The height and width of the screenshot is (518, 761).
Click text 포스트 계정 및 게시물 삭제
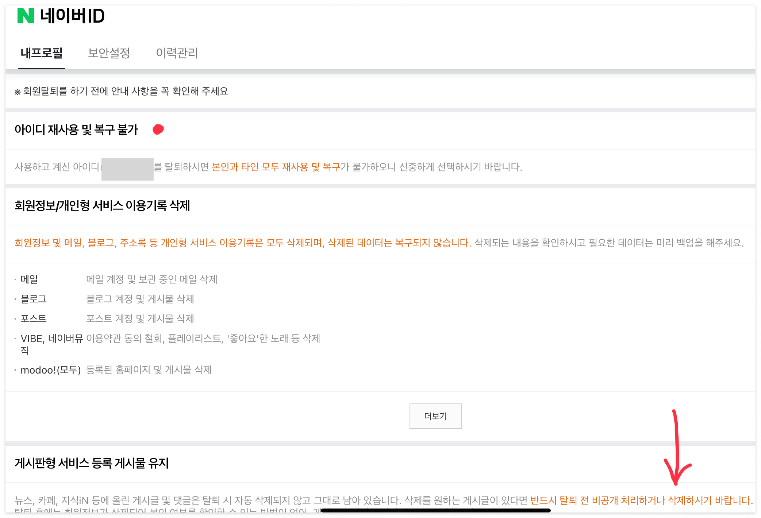tap(140, 319)
